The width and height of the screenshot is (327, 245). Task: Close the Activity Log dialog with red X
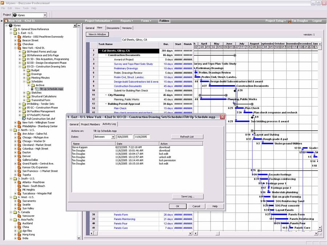(x=222, y=117)
